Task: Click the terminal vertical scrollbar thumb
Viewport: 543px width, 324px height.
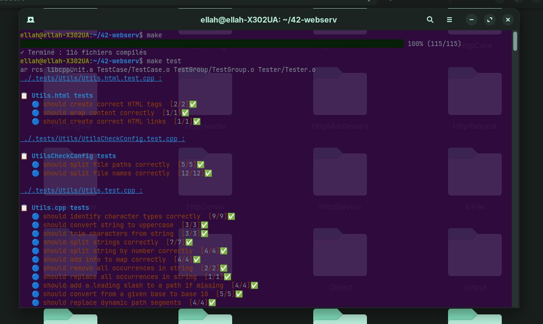Action: pos(515,41)
